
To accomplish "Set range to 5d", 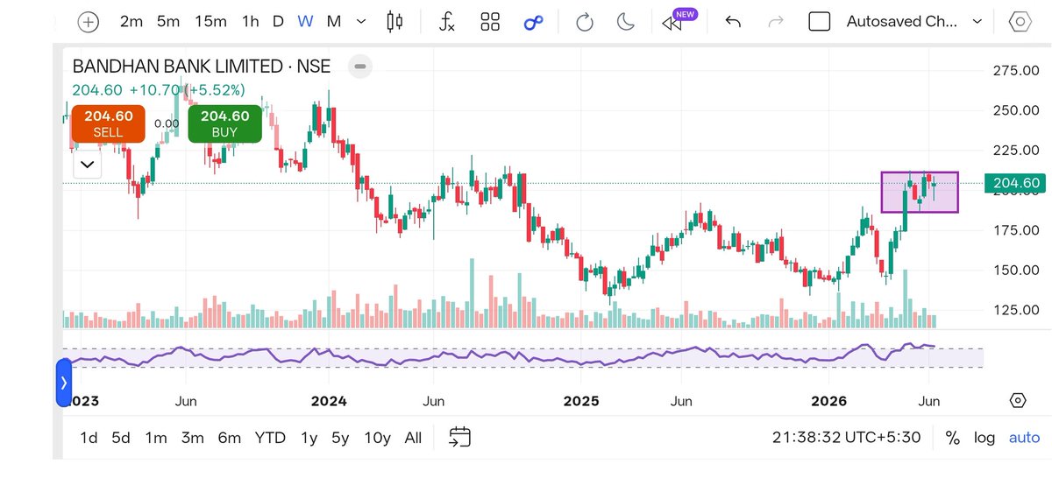I will pyautogui.click(x=121, y=437).
